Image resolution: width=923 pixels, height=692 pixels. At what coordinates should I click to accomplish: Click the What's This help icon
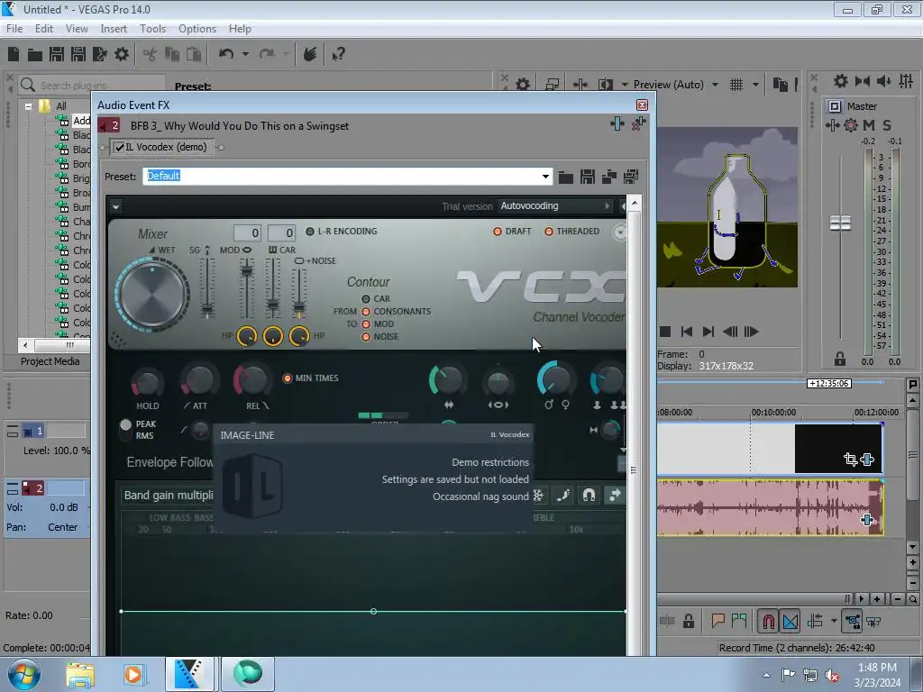tap(339, 55)
